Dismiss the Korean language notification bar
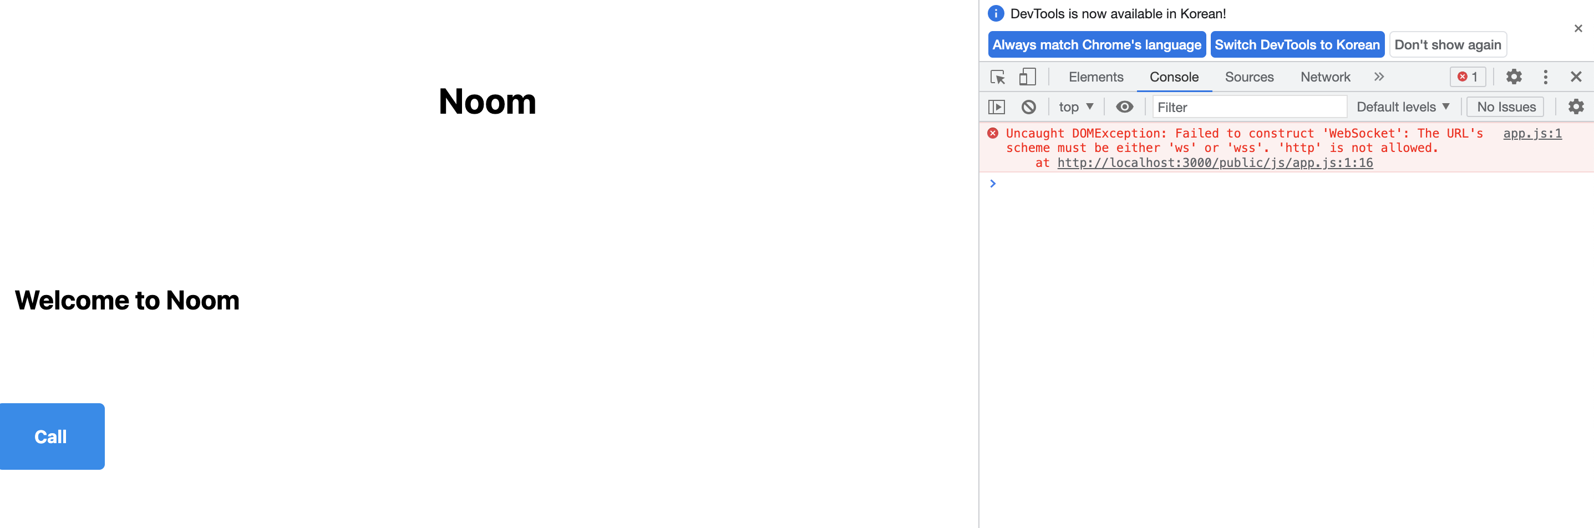The image size is (1594, 528). click(x=1578, y=28)
